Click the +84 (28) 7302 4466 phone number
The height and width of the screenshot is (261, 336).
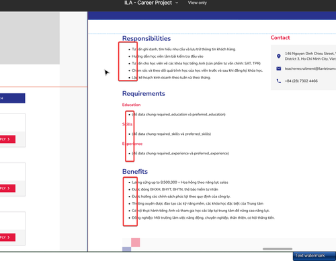click(301, 81)
